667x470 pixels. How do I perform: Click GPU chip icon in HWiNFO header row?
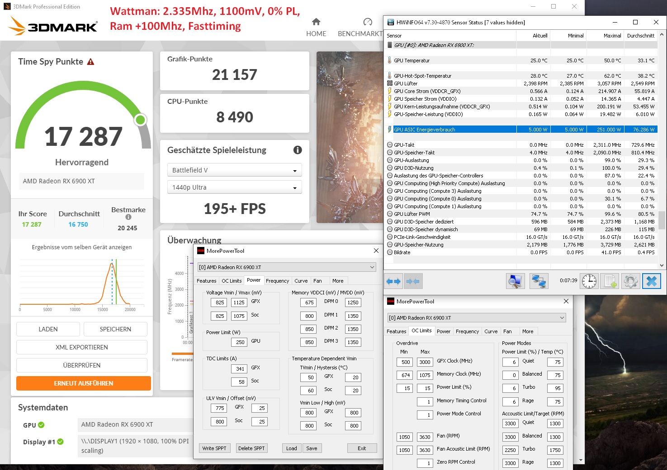pyautogui.click(x=390, y=45)
